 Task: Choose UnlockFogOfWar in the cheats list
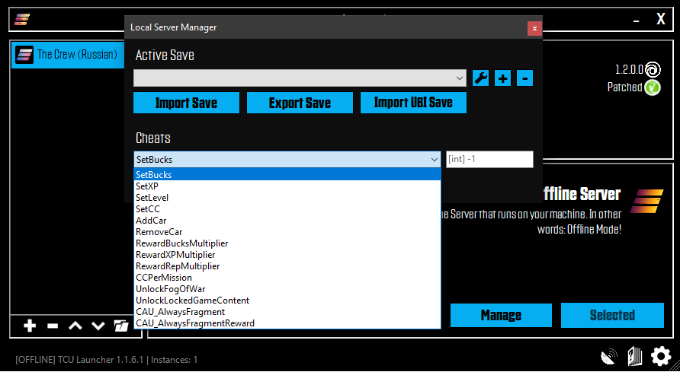coord(169,289)
